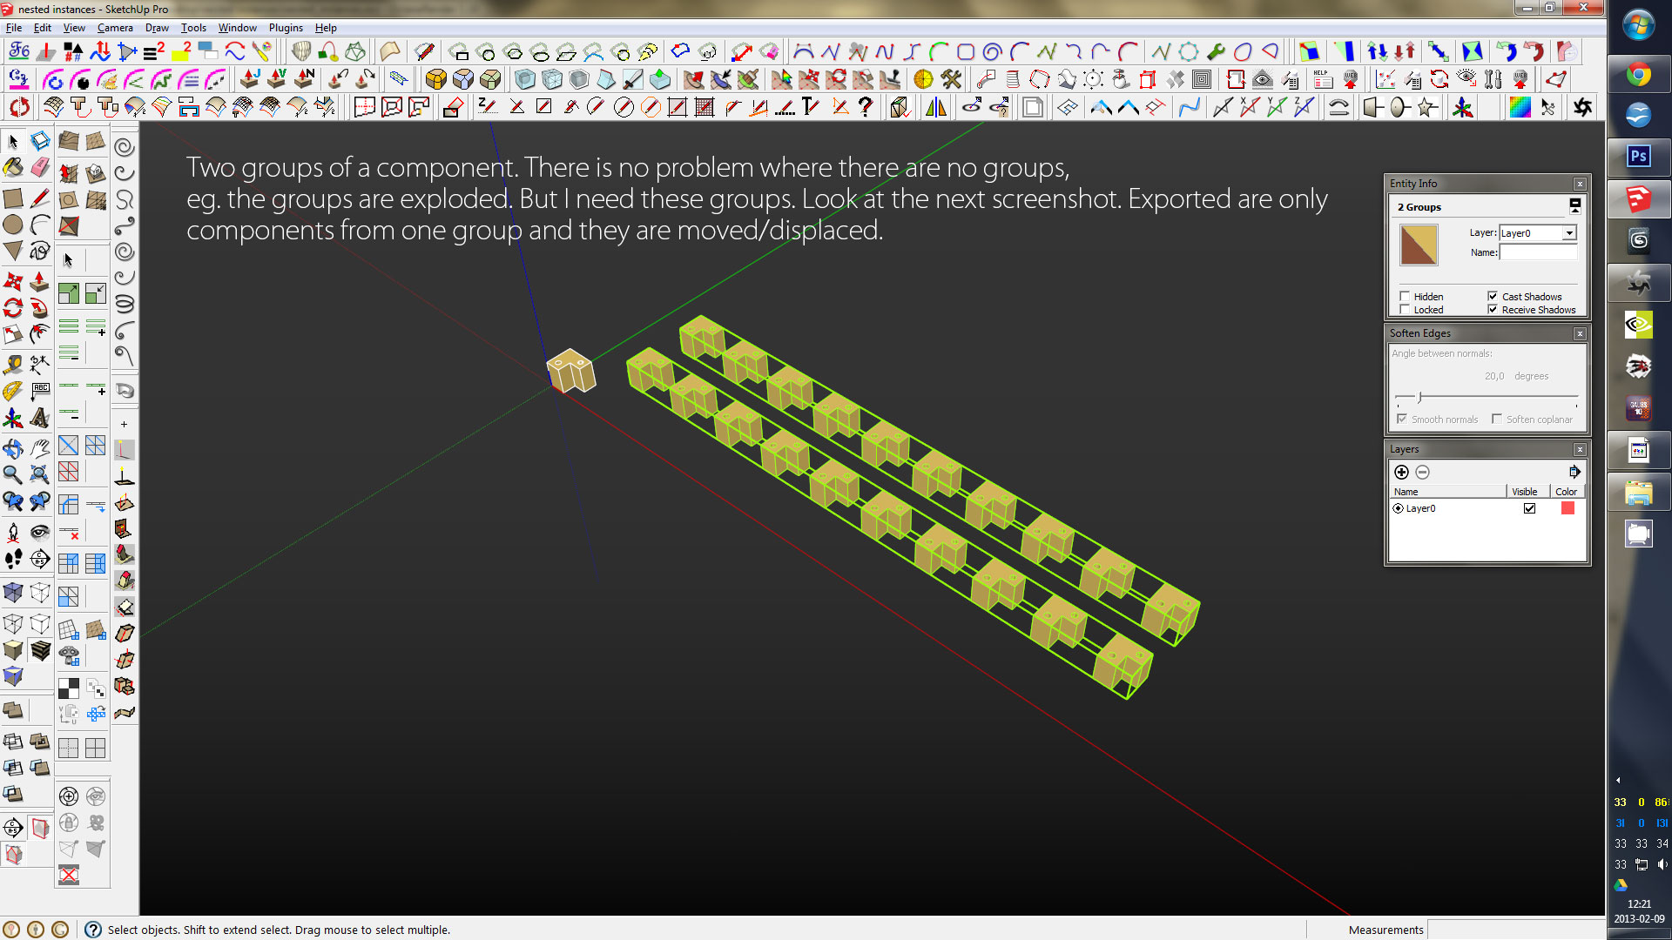Click the Add Layer plus icon
1672x940 pixels.
pyautogui.click(x=1401, y=472)
